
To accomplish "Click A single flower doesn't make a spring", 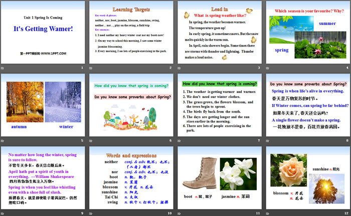I will 306,120.
